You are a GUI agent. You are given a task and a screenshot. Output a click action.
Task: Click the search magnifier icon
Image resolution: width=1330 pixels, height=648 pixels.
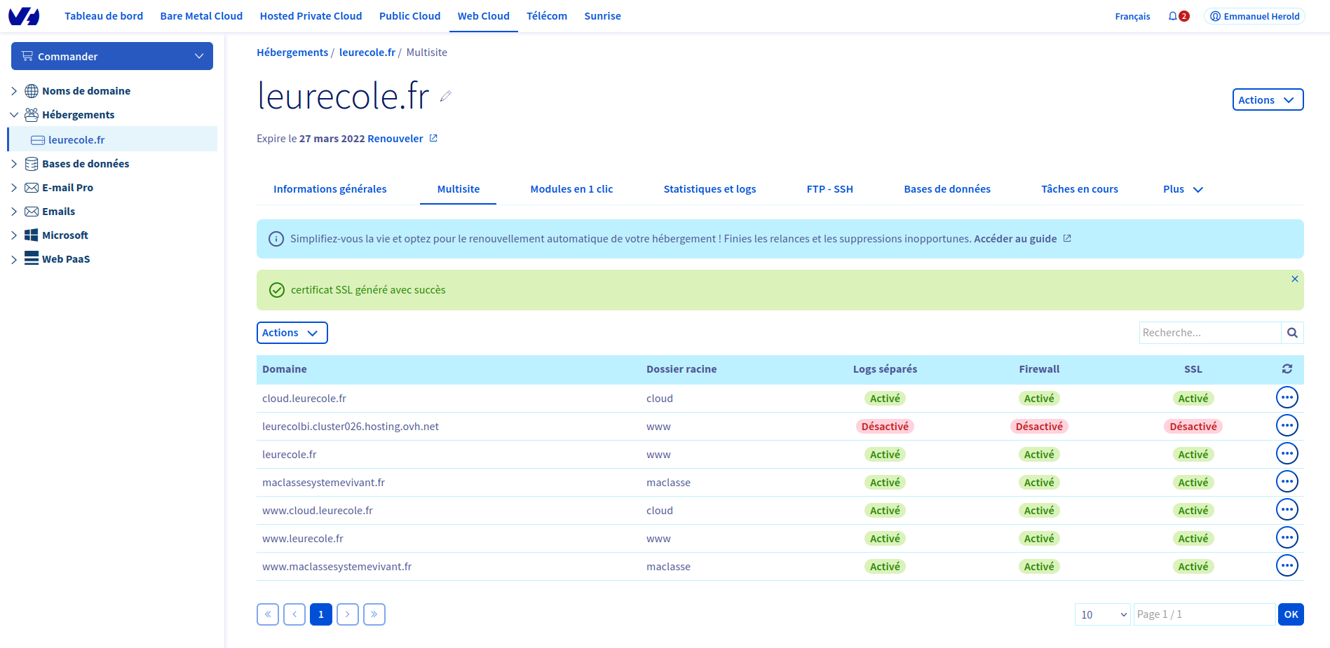coord(1292,333)
